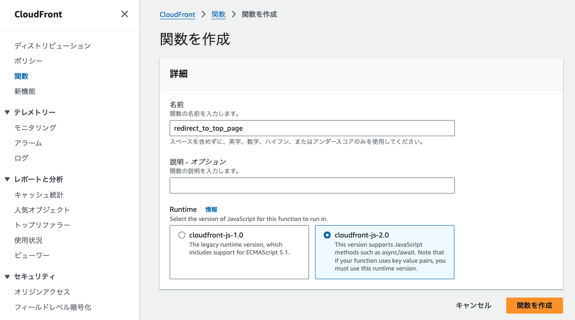
Task: Click the CloudFront sidebar title
Action: pos(38,14)
